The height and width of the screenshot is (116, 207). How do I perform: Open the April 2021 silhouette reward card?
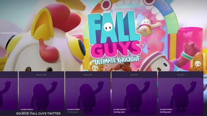point(134,93)
